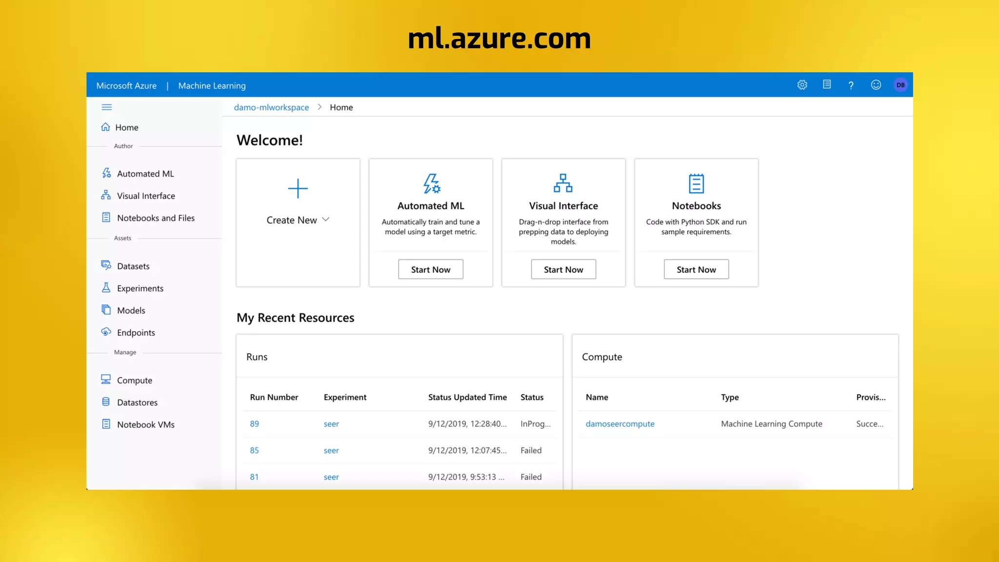999x562 pixels.
Task: Click the Status Updated Time column header
Action: pos(467,397)
